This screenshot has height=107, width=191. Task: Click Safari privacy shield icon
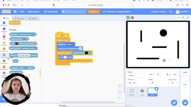click(x=54, y=5)
